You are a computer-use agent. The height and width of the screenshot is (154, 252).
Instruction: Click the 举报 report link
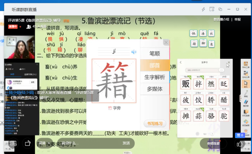[x=237, y=19]
